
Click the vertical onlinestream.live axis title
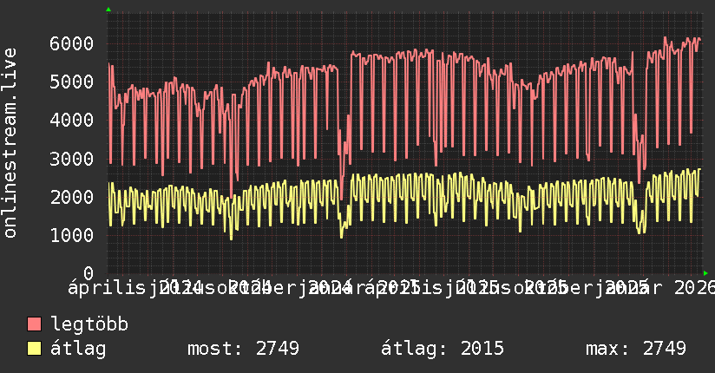10,143
